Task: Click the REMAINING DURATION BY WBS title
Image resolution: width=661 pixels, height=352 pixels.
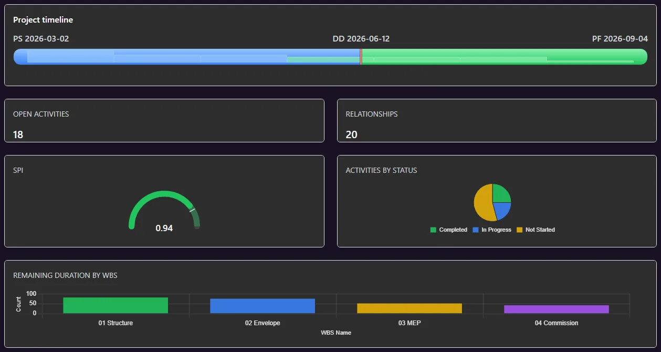Action: (x=65, y=275)
